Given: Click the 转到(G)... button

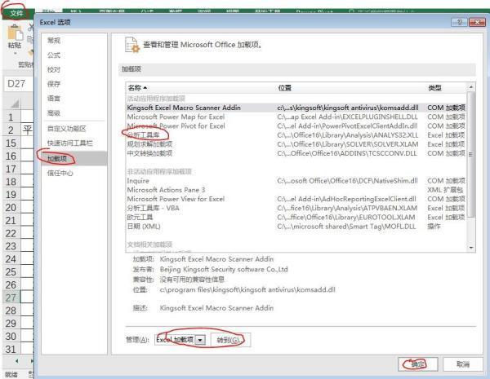Looking at the screenshot, I should [230, 340].
